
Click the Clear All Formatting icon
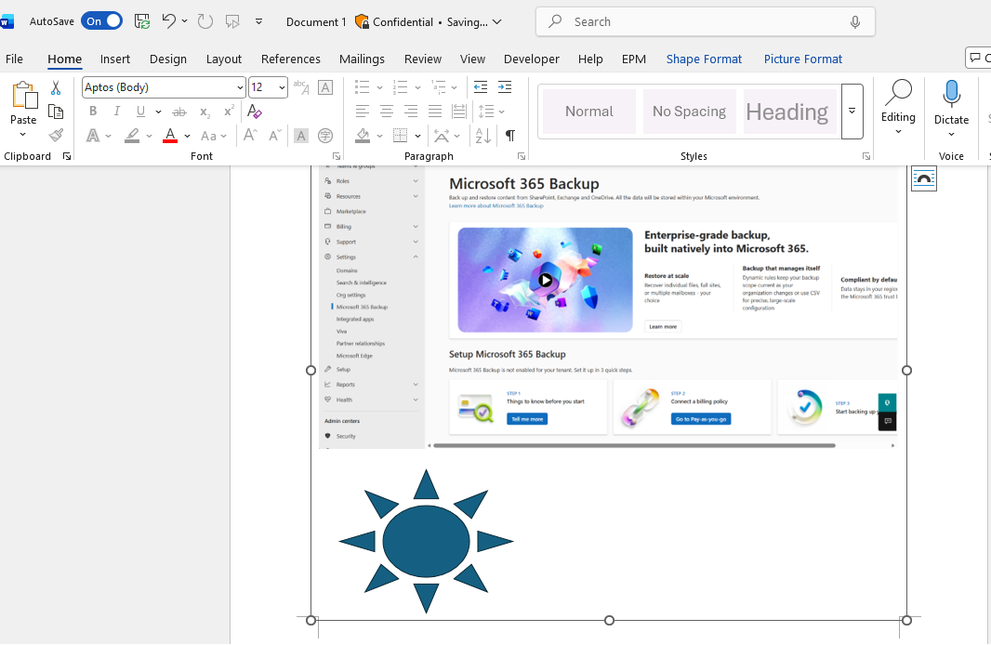coord(254,112)
